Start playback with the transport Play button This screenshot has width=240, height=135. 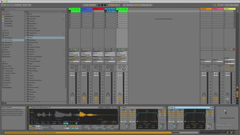pyautogui.click(x=99, y=5)
